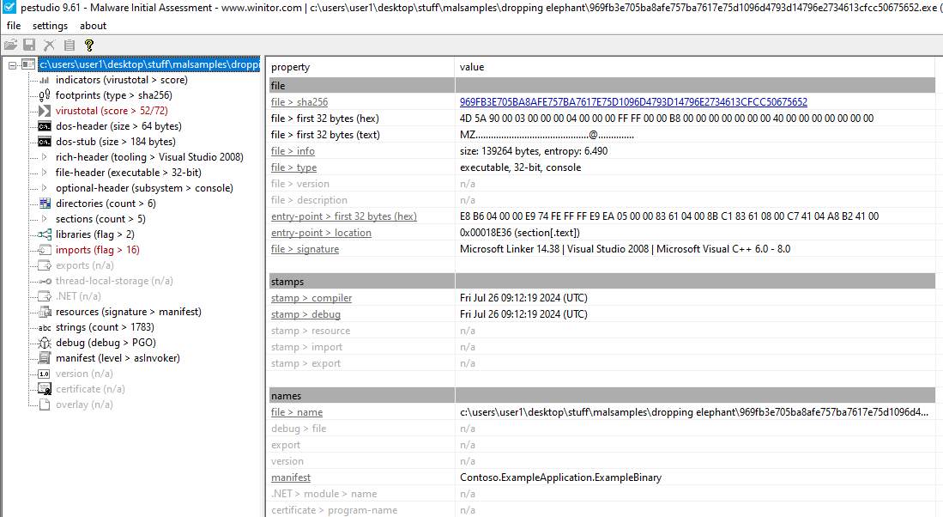The image size is (943, 517).
Task: Select 'virustotal (score > 52/72)' tree item
Action: tap(112, 111)
